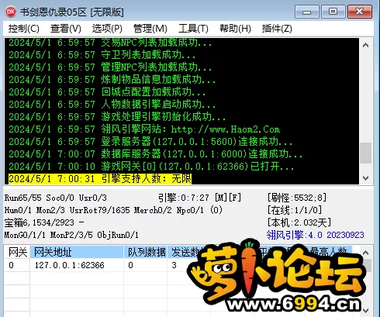Viewport: 380px width, 317px height.
Task: Click the [在线:1/1/0] status text
Action: click(295, 210)
